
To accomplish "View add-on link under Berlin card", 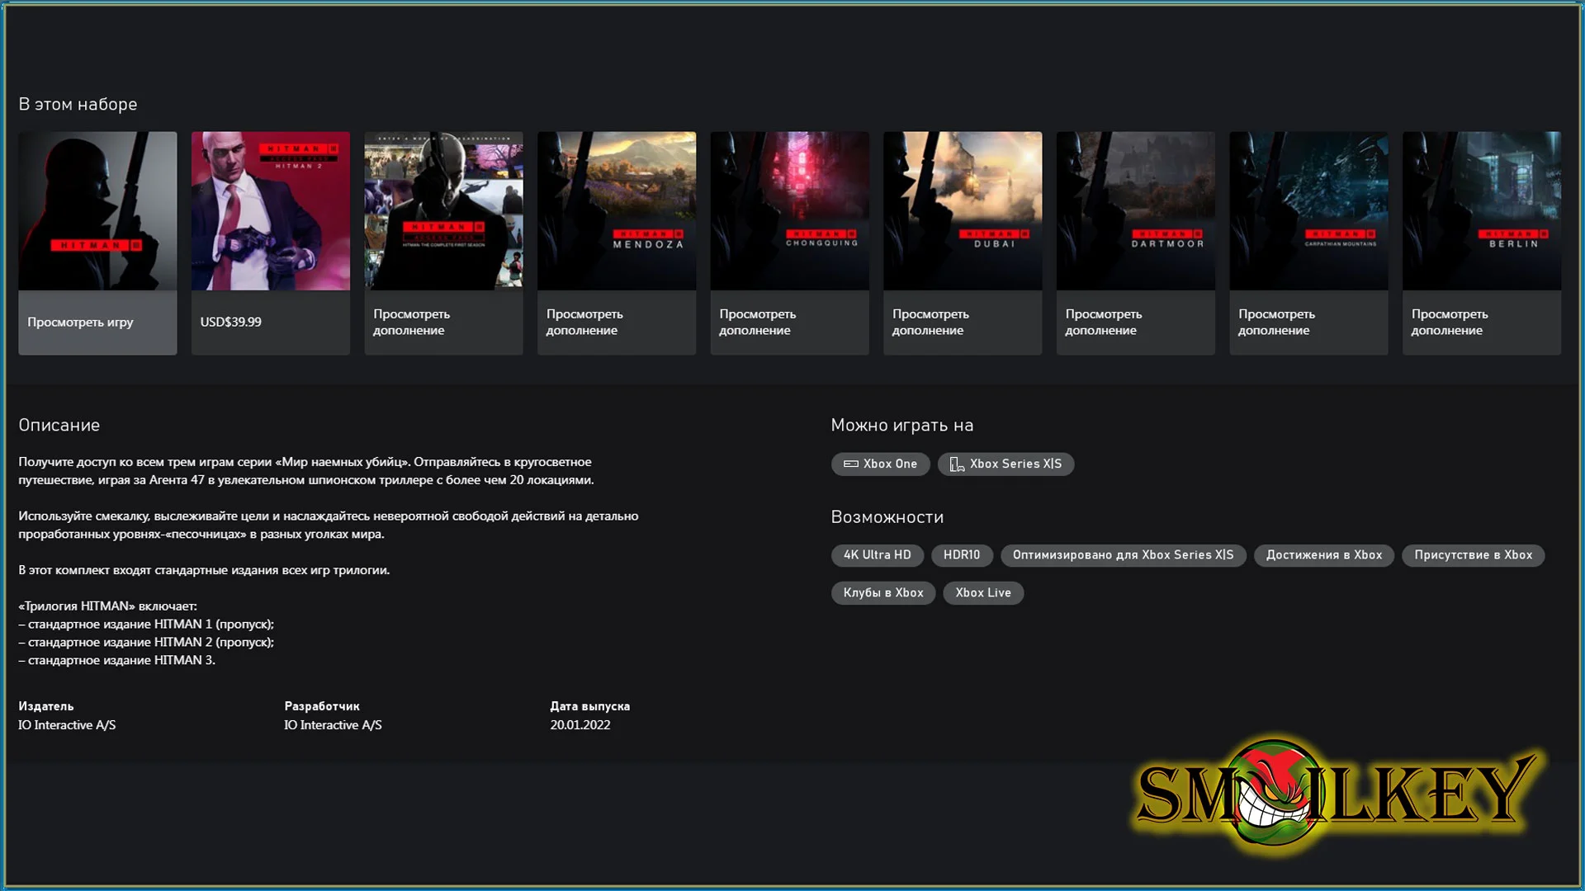I will [1449, 322].
